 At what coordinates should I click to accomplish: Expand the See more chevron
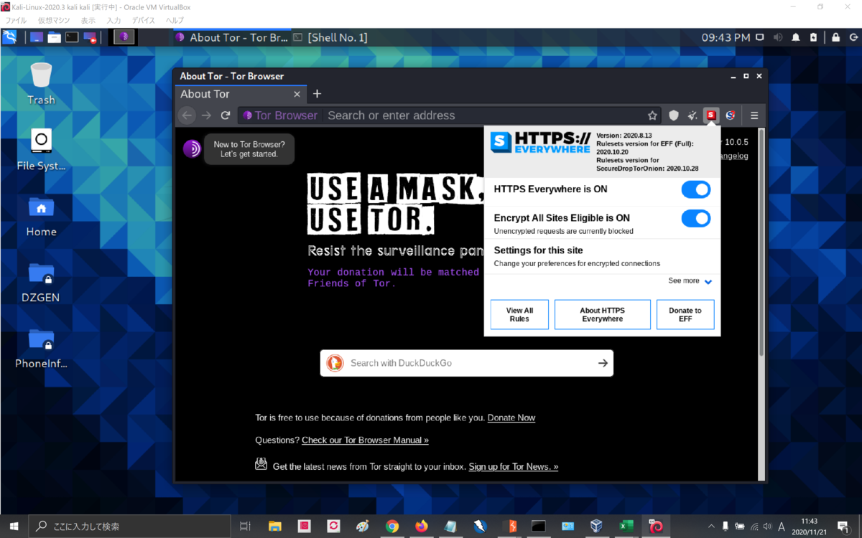[708, 282]
